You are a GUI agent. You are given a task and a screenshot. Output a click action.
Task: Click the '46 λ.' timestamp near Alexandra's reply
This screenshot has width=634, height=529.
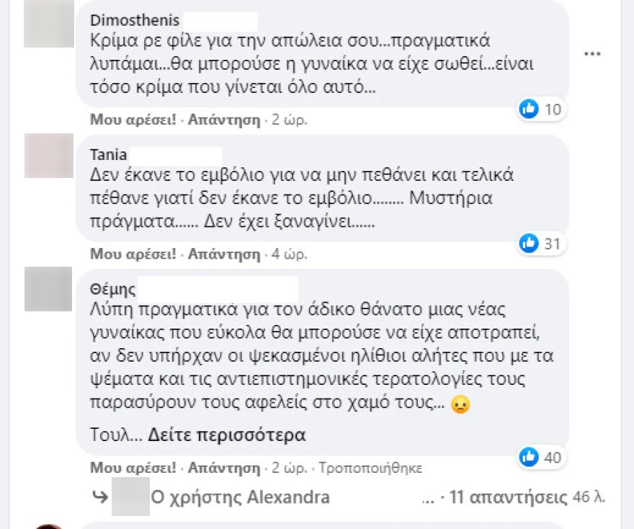pos(591,497)
